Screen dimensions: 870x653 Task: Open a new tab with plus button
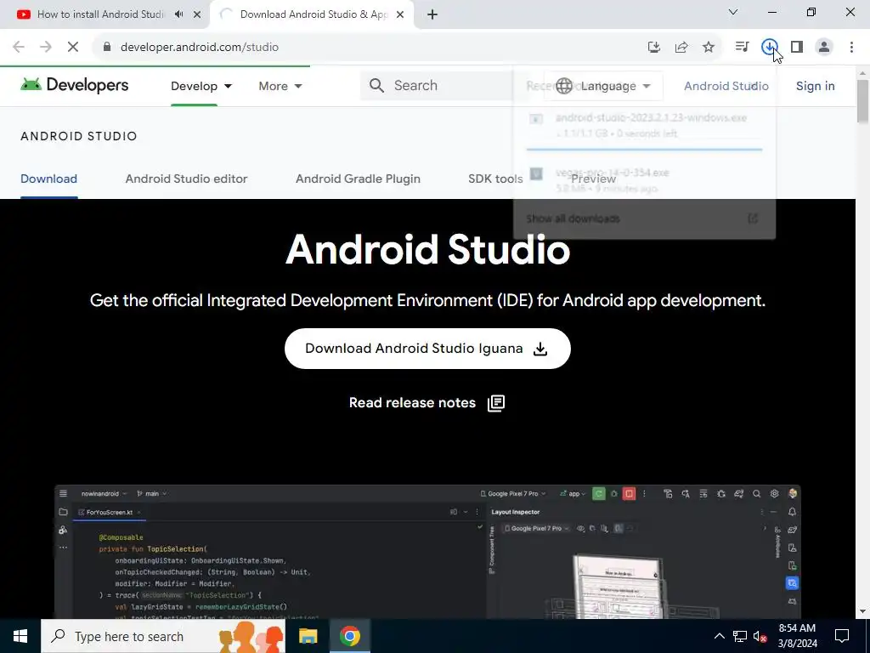pyautogui.click(x=432, y=14)
